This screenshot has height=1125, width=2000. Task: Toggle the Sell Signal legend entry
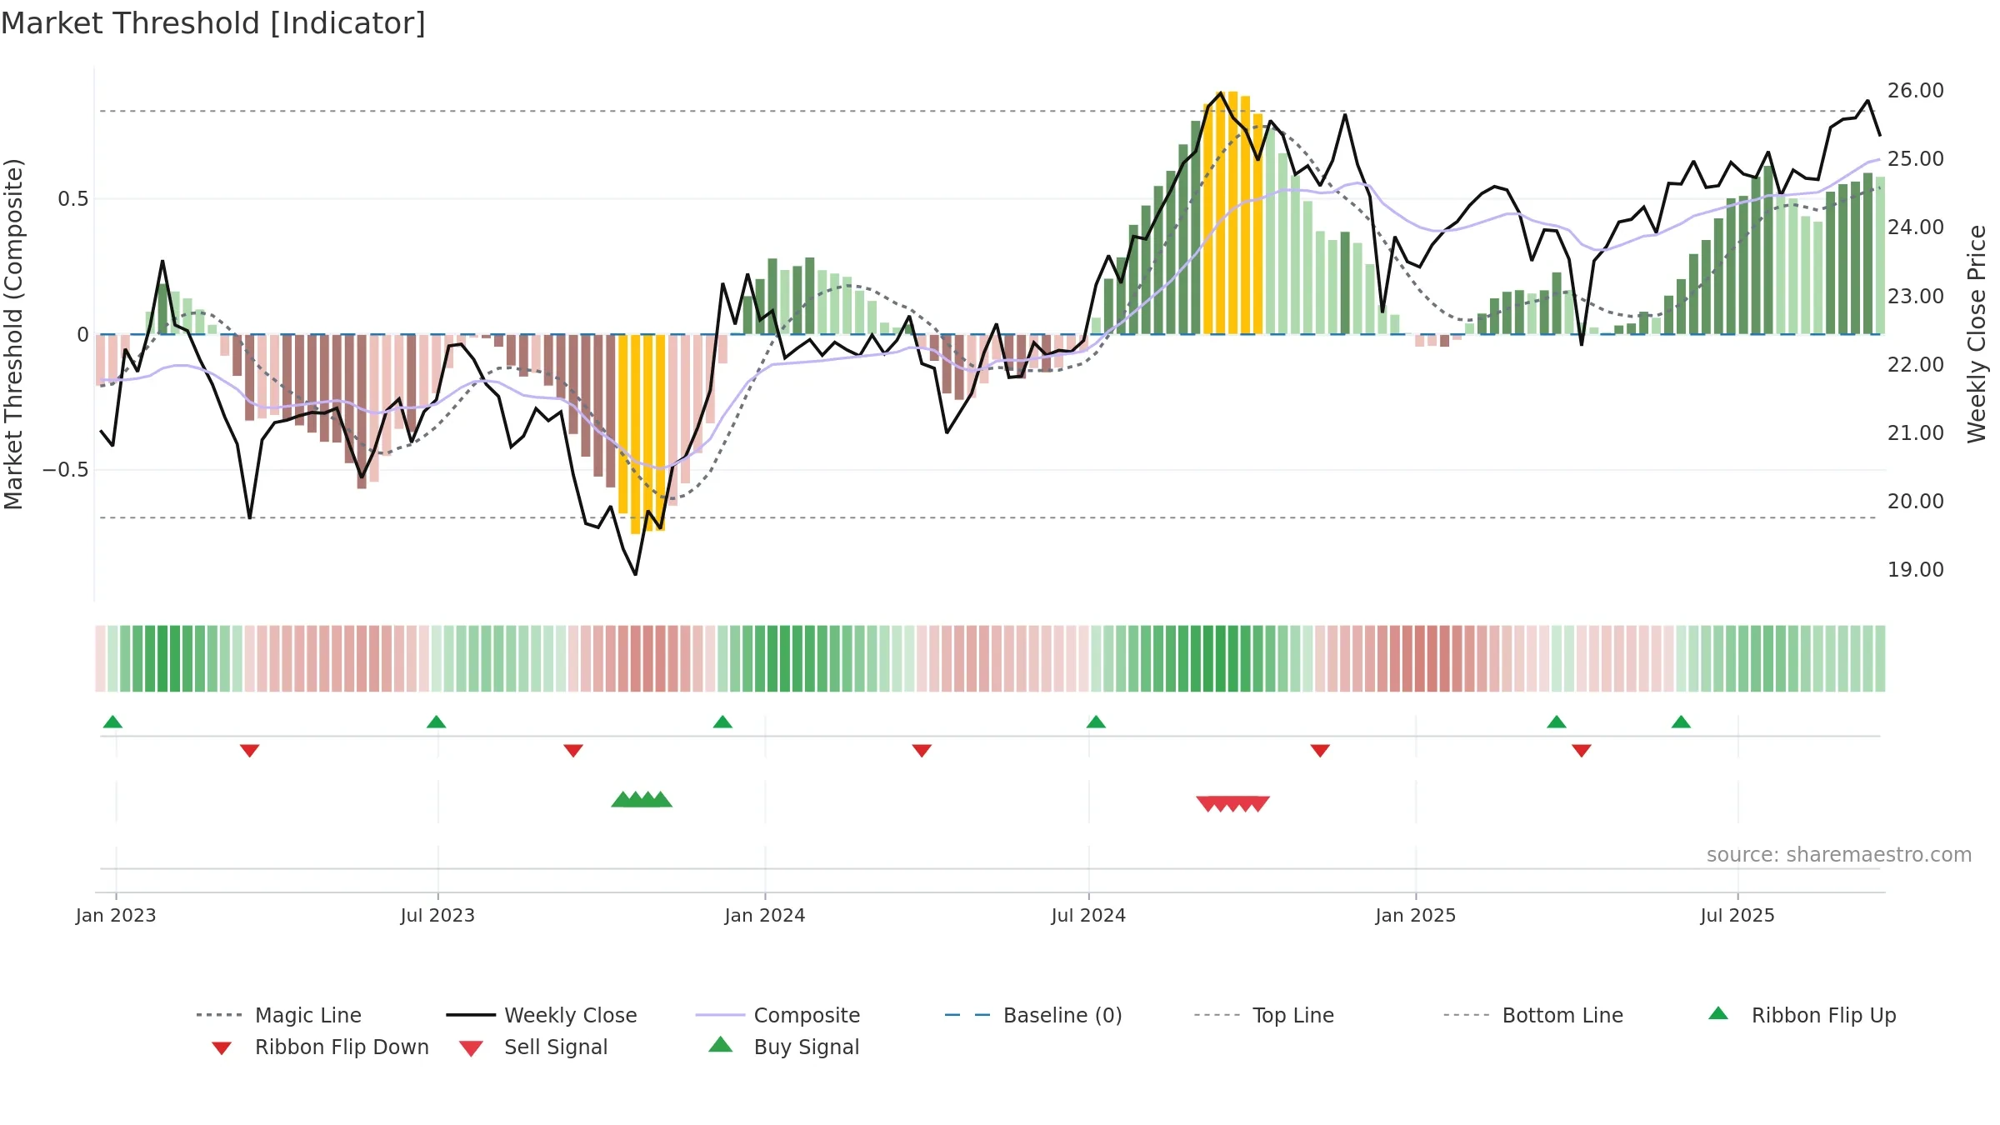(533, 1047)
